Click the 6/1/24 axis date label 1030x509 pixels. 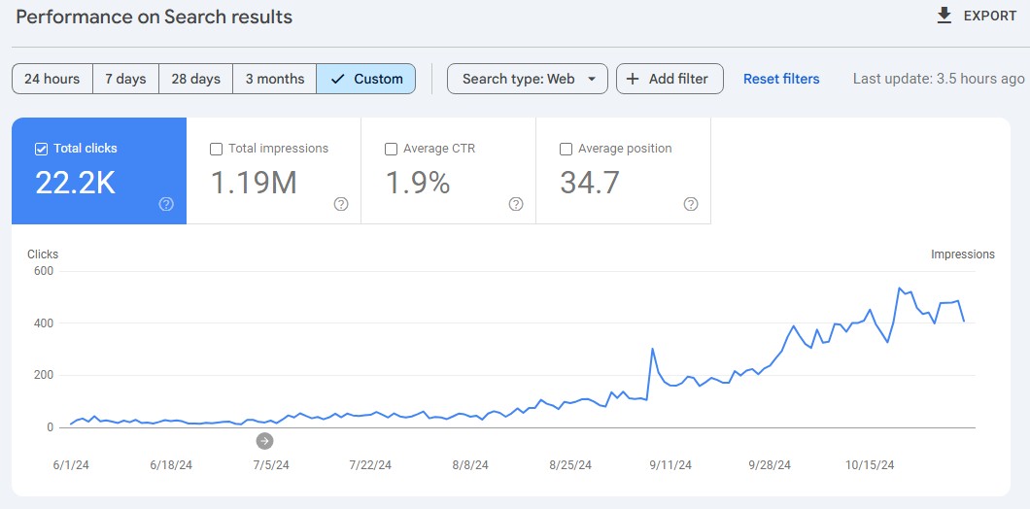click(71, 465)
